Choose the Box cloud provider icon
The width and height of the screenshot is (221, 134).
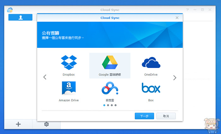pyautogui.click(x=151, y=88)
